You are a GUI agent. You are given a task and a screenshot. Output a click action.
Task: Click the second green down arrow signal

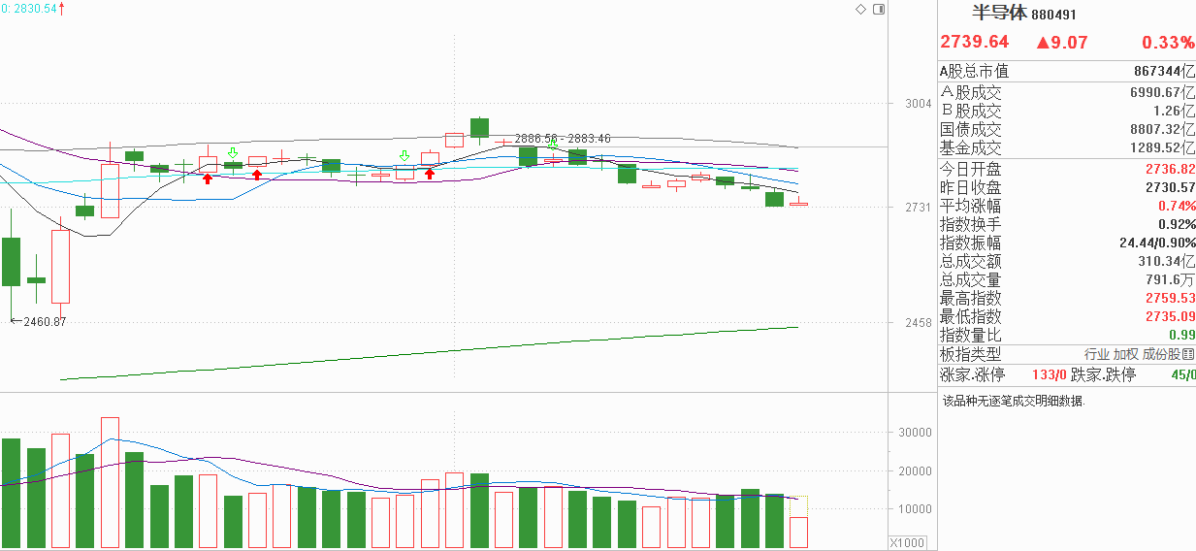(x=404, y=155)
